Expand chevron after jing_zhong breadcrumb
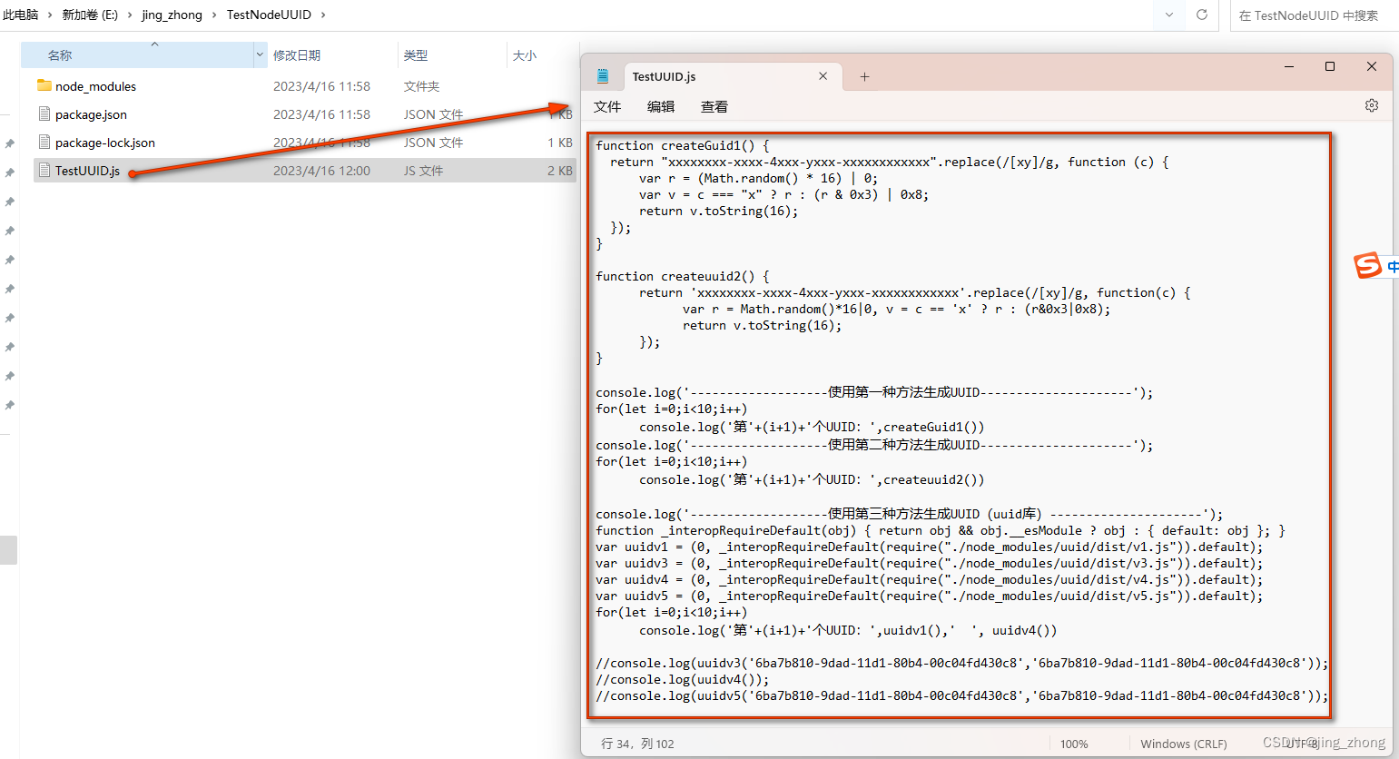Screen dimensions: 1399x759 pyautogui.click(x=214, y=15)
